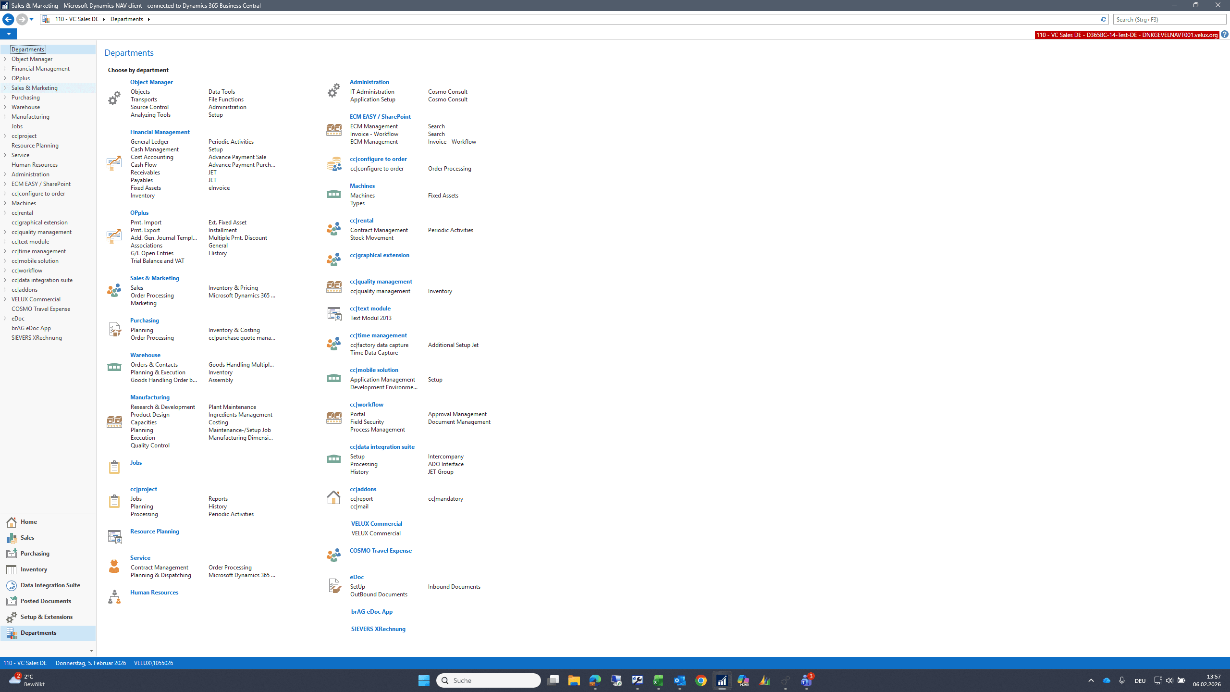Open Inbound Documents under eDoc
Image resolution: width=1230 pixels, height=692 pixels.
coord(454,587)
